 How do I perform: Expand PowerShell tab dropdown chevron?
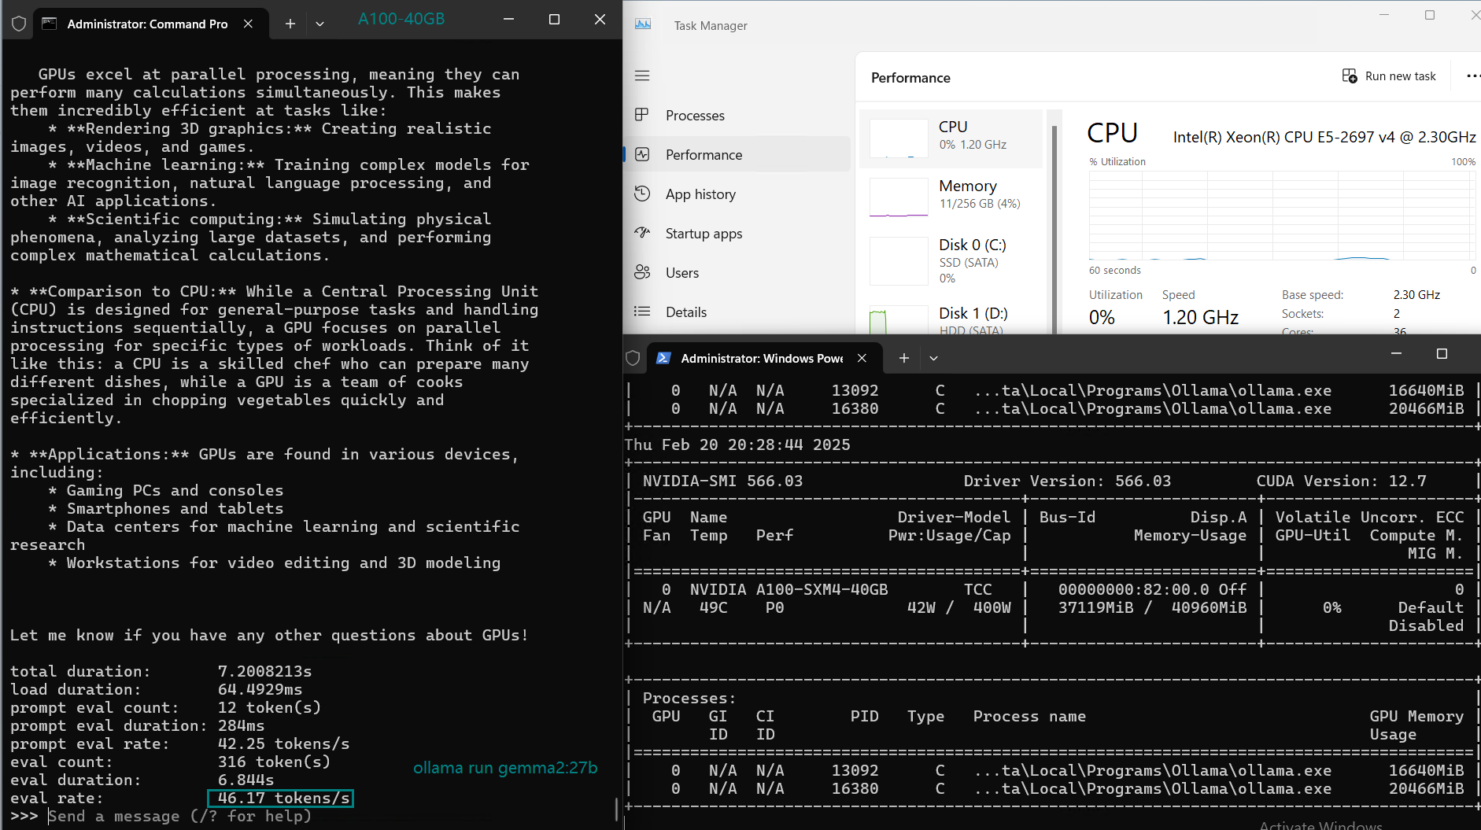933,358
